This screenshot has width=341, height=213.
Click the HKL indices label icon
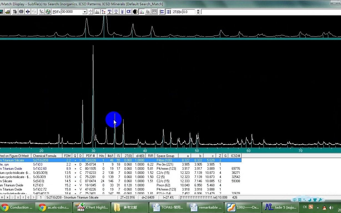click(110, 12)
